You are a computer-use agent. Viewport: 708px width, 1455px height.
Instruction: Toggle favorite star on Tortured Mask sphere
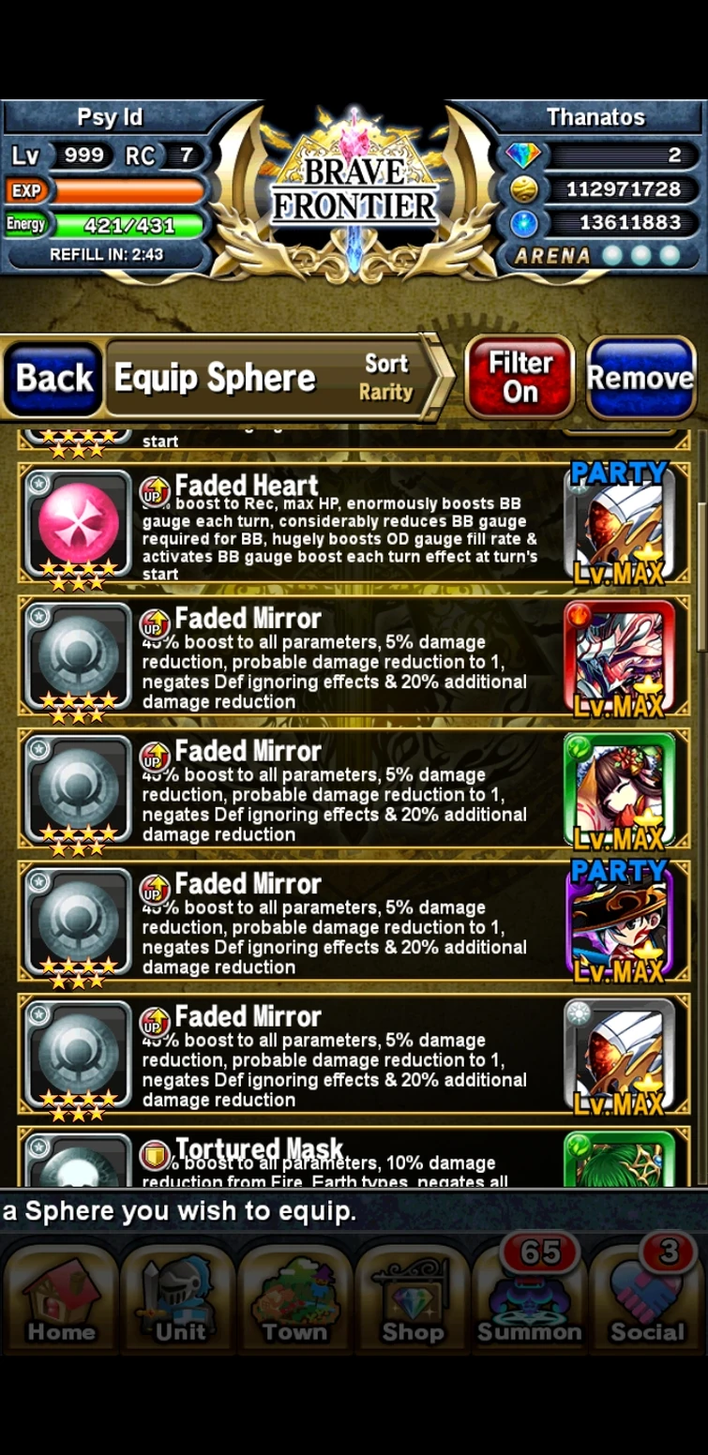[38, 1147]
